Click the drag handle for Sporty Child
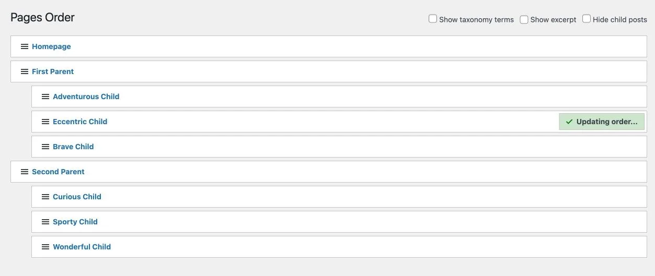 click(x=45, y=222)
